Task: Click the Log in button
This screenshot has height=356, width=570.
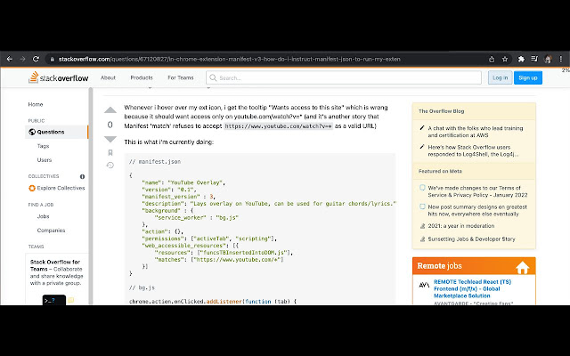Action: point(500,77)
